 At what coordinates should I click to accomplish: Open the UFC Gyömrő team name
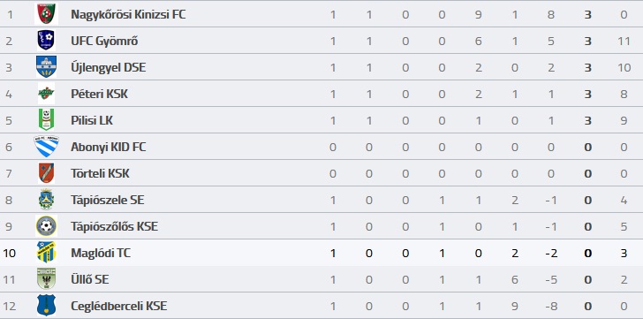(104, 41)
